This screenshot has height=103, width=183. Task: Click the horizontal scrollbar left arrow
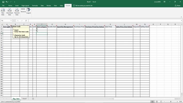pyautogui.click(x=113, y=99)
